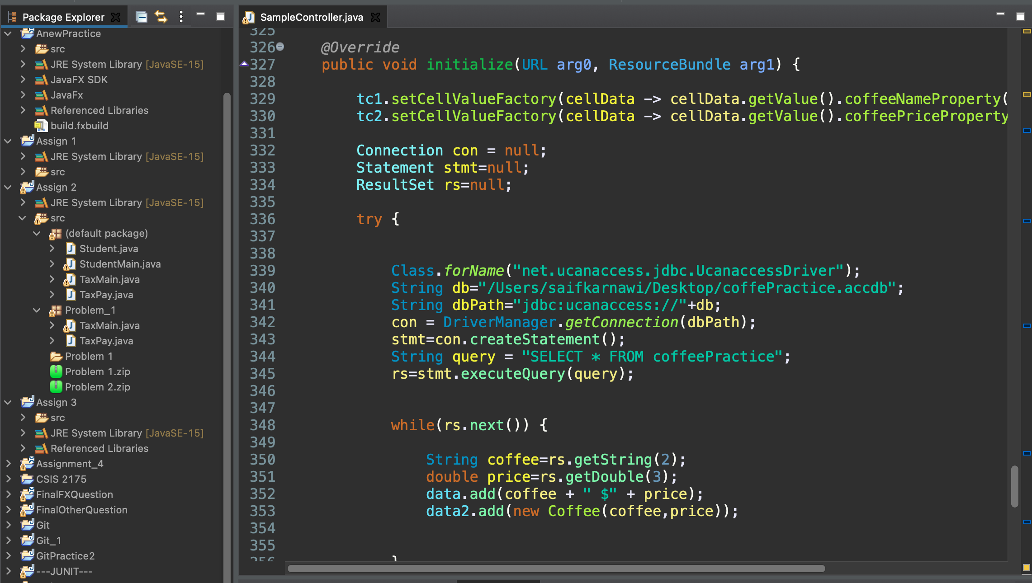Click the warning-marked Problem_1 package icon
The height and width of the screenshot is (583, 1032).
click(54, 310)
